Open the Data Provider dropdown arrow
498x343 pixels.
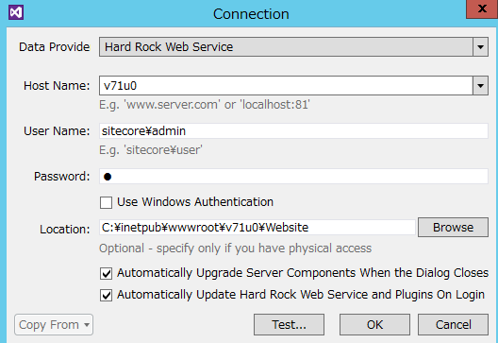pos(480,47)
